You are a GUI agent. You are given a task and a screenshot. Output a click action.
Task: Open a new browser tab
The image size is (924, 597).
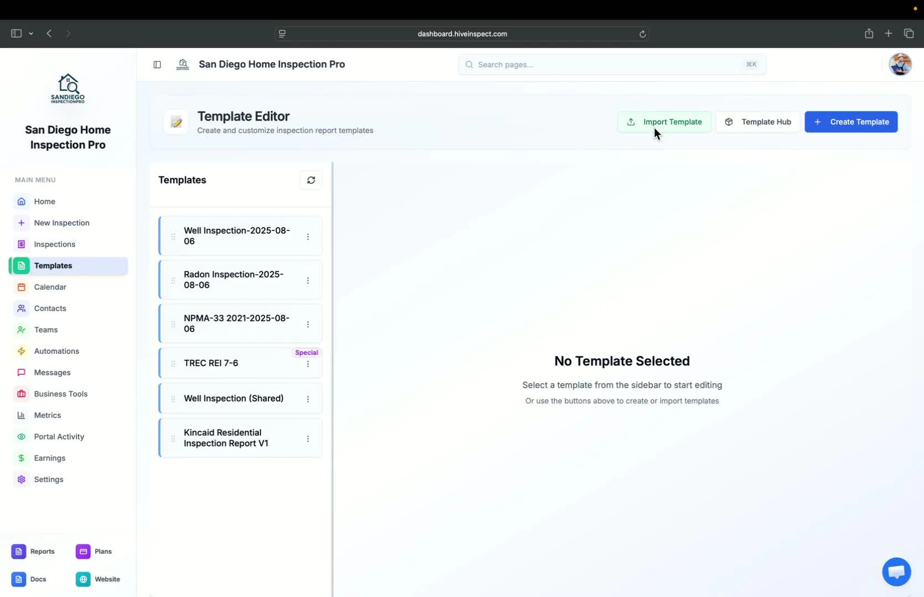[889, 34]
